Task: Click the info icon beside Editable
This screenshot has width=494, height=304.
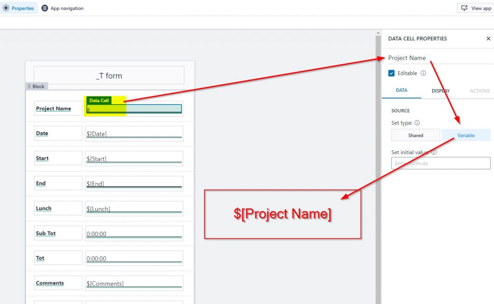Action: click(x=423, y=74)
